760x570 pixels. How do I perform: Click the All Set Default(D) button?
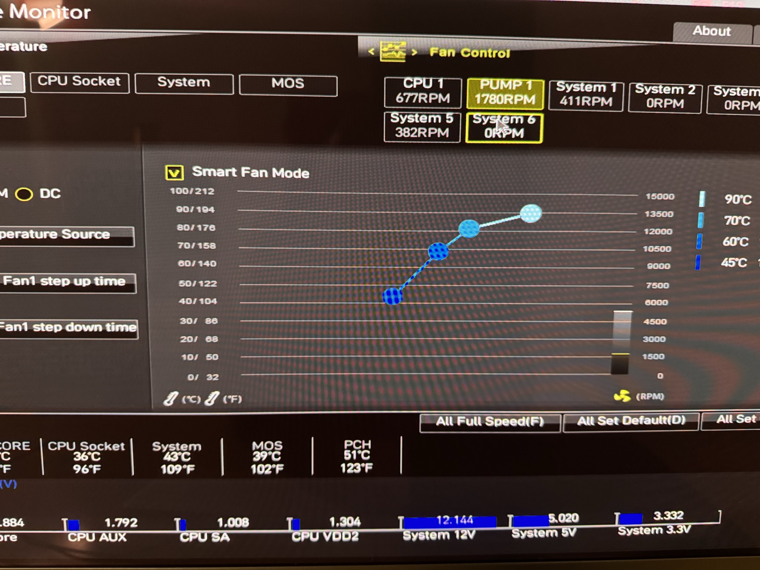(x=631, y=421)
